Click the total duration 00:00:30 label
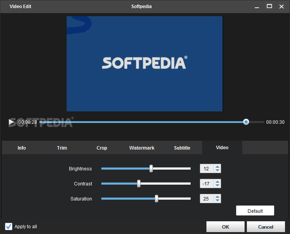This screenshot has height=234, width=290. 275,122
